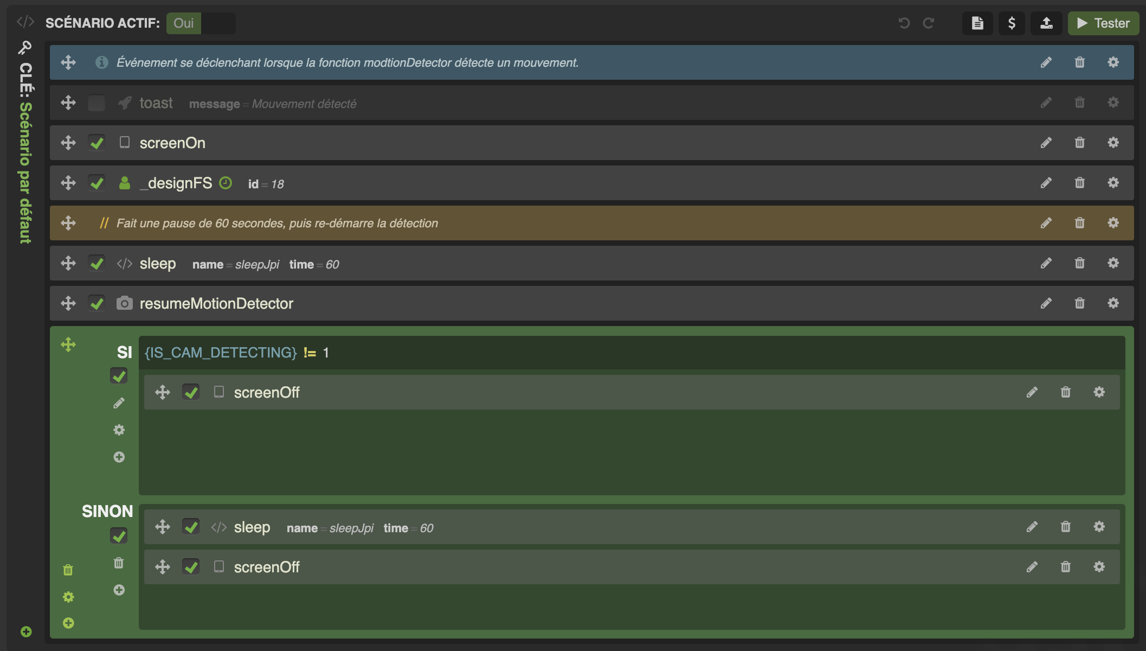Click the rocket icon on the toast action
1146x651 pixels.
point(124,103)
